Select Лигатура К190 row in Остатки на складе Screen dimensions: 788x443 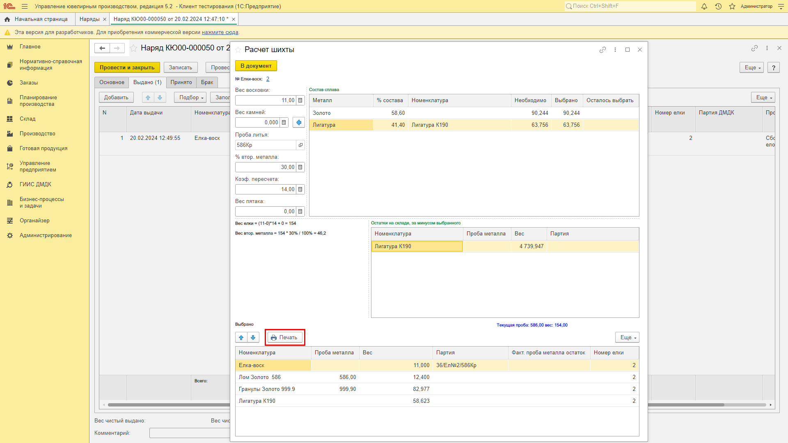coord(505,246)
